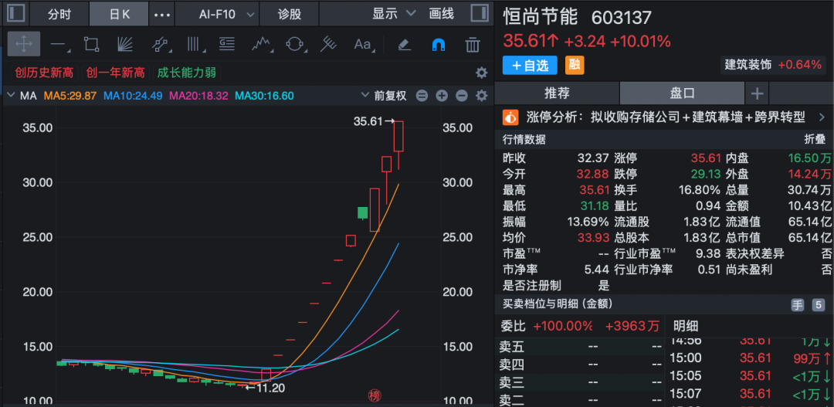Select the parallel channel tool
The width and height of the screenshot is (834, 407).
pyautogui.click(x=161, y=44)
